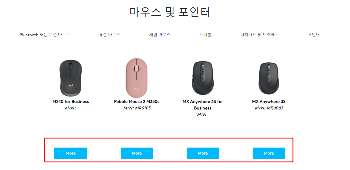This screenshot has height=170, width=350.
Task: Open the MX Anywhere 3S product link
Action: pyautogui.click(x=269, y=101)
